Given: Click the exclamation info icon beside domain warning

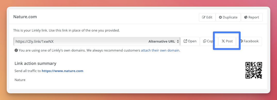Looking at the screenshot, I should [x=16, y=51].
